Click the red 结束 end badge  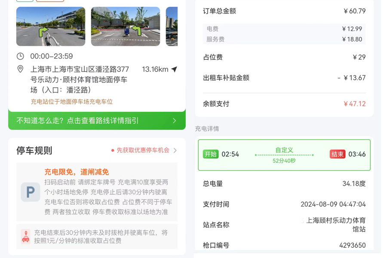click(337, 154)
